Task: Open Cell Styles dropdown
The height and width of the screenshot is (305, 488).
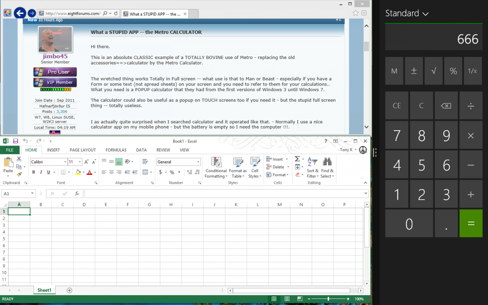Action: point(255,168)
